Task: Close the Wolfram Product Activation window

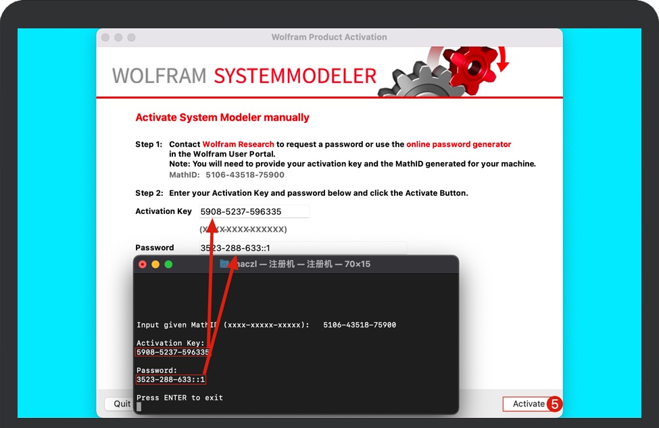Action: pos(105,38)
